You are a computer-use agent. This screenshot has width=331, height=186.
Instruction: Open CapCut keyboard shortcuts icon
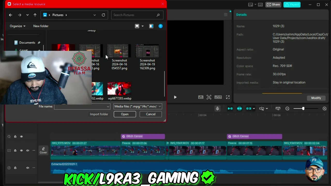(260, 5)
